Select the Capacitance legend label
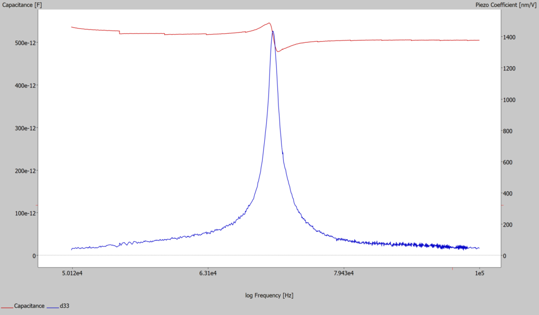539x315 pixels. [x=29, y=306]
